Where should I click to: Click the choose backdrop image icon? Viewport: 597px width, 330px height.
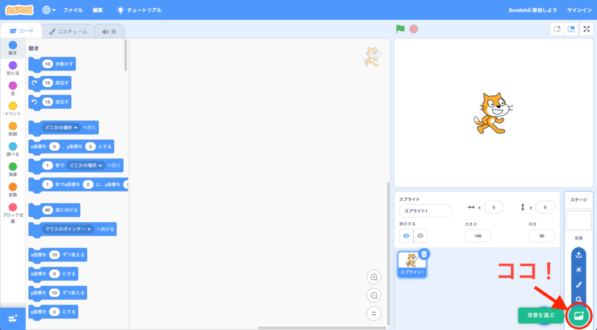click(x=579, y=315)
